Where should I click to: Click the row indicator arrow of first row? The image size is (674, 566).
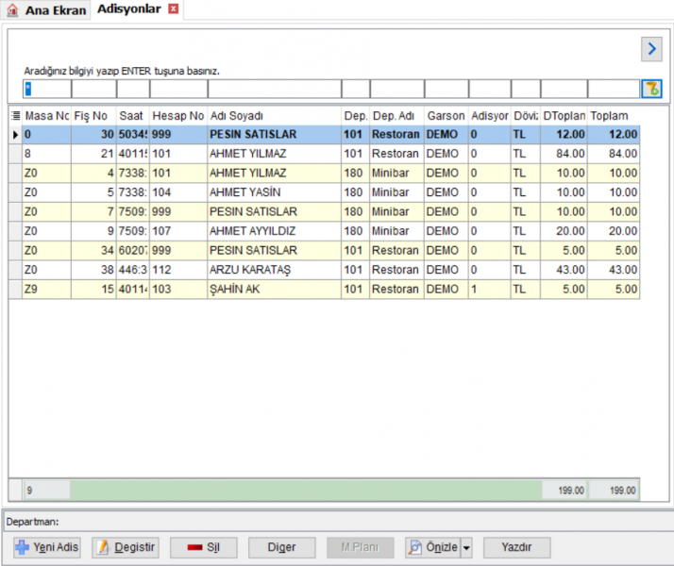[x=15, y=134]
